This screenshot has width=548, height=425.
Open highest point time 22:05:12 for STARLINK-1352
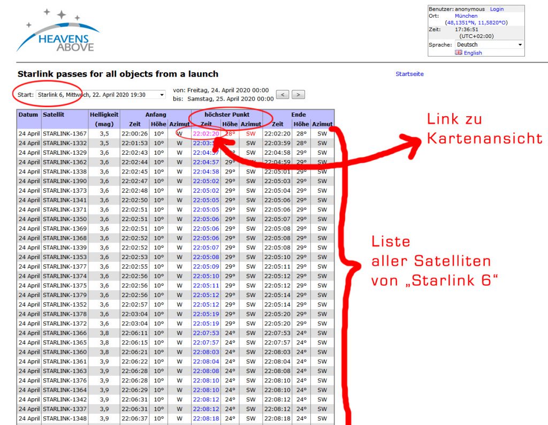[206, 305]
